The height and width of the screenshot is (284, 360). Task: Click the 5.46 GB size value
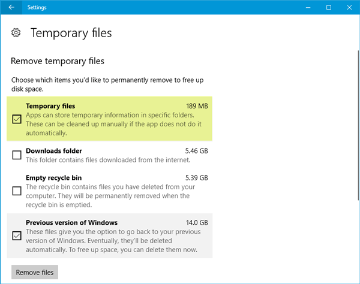(x=197, y=151)
